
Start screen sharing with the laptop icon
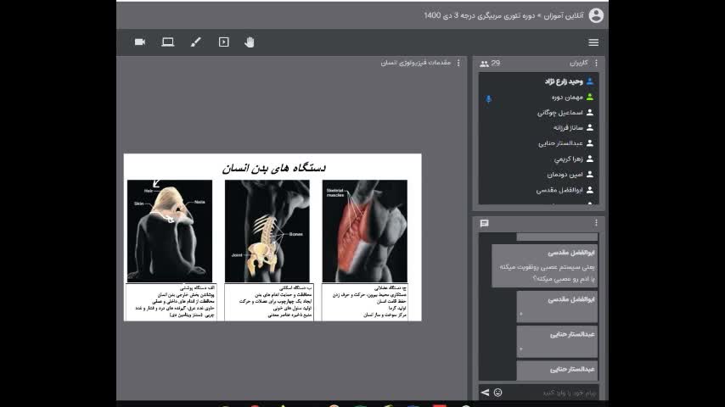[167, 42]
